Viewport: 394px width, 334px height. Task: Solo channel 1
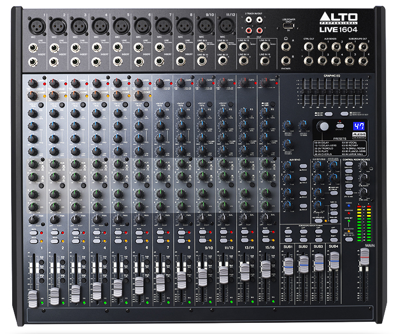tap(33, 241)
